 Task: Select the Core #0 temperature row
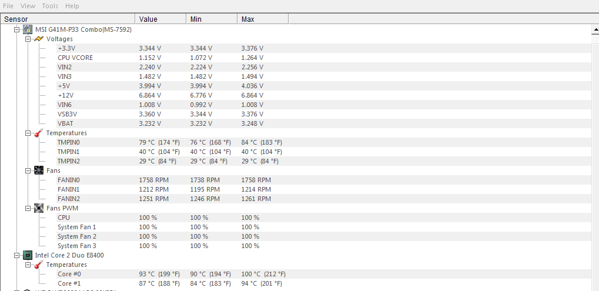click(323, 274)
